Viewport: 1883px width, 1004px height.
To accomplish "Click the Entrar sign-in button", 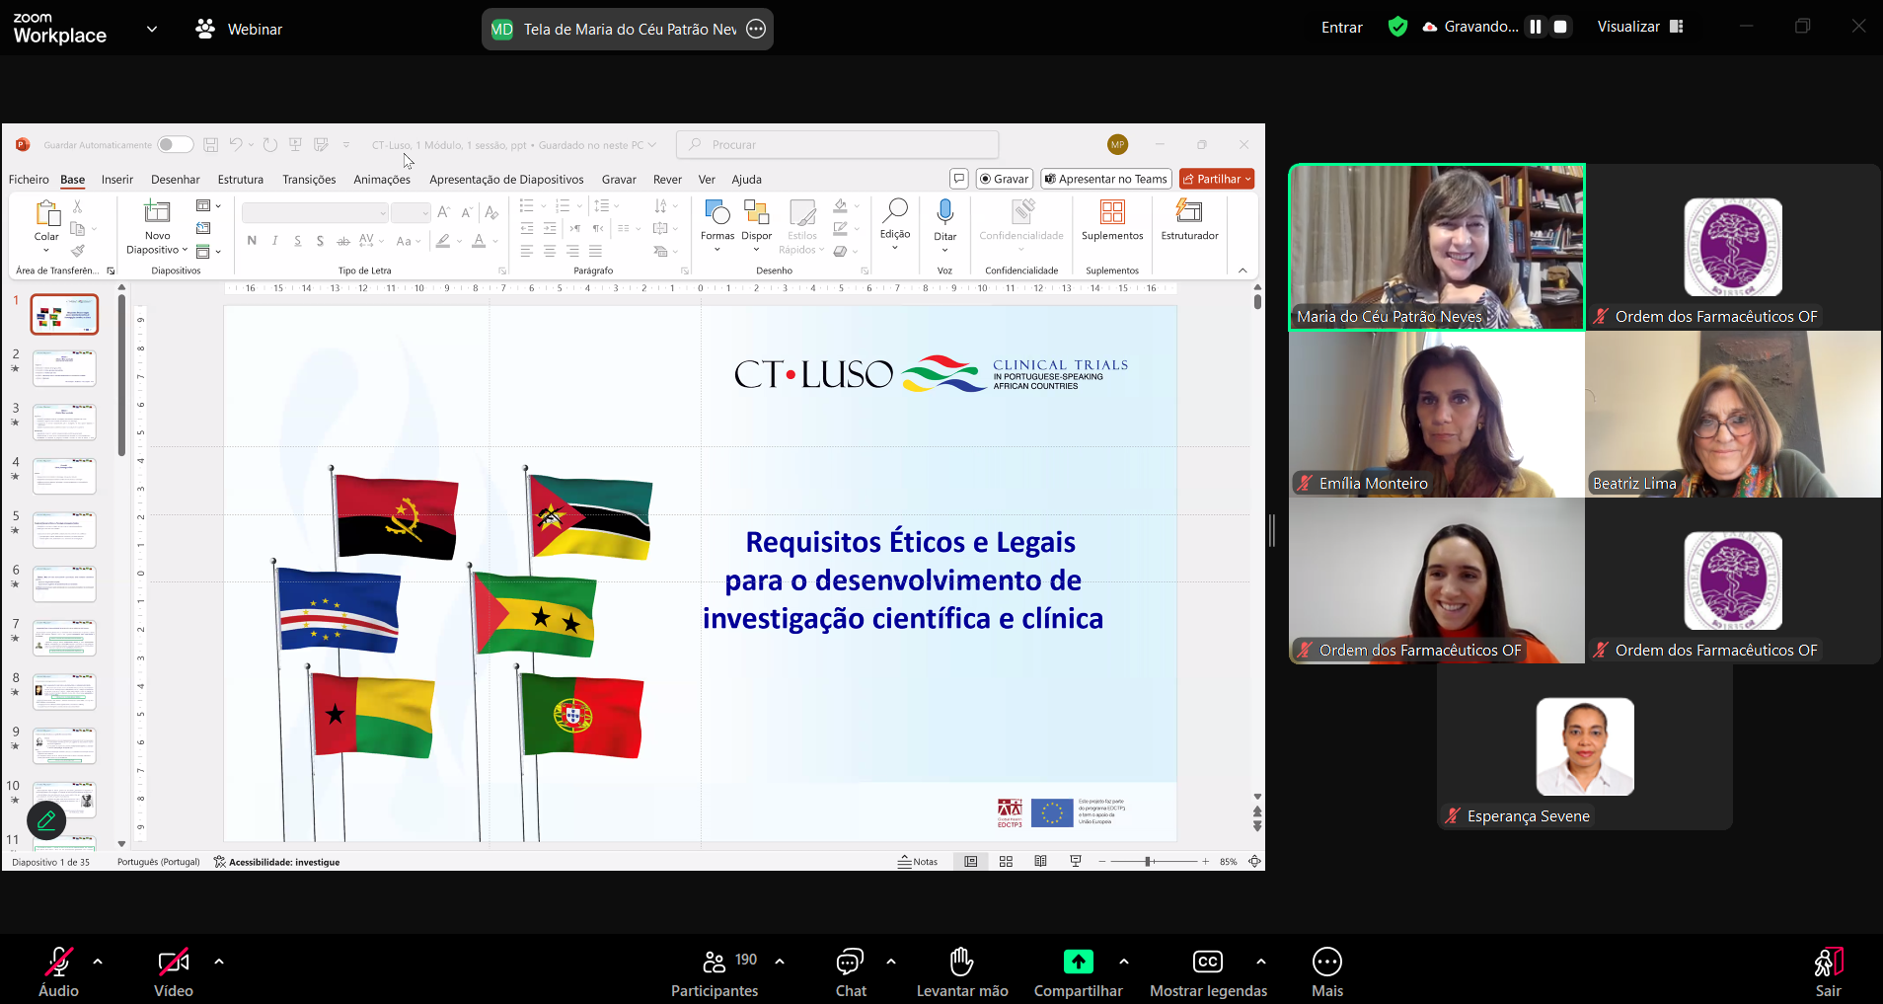I will point(1342,28).
